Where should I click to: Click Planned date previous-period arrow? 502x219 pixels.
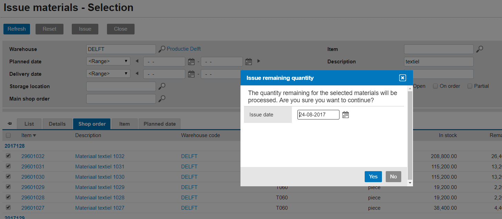[x=137, y=62]
